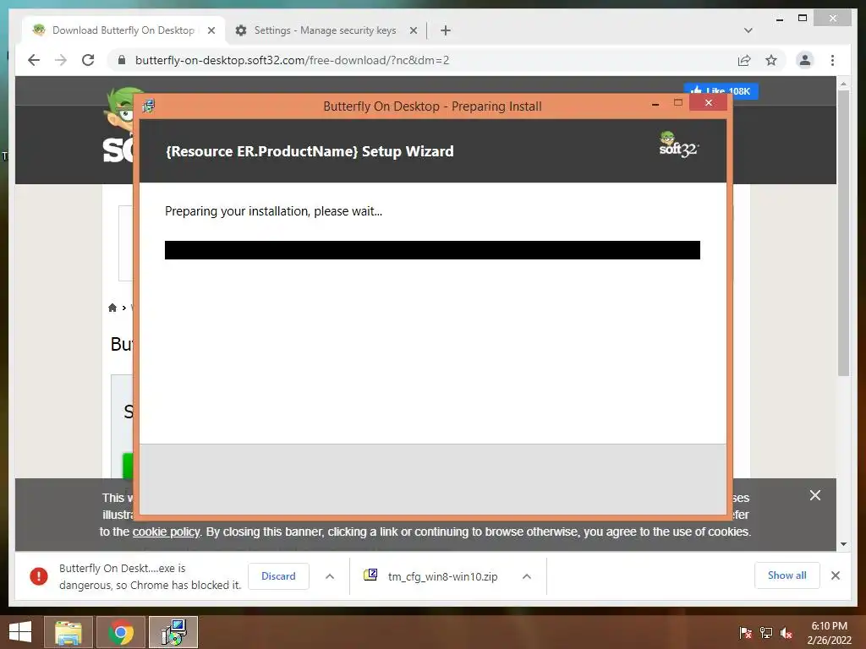Click the installation progress bar

coord(432,250)
